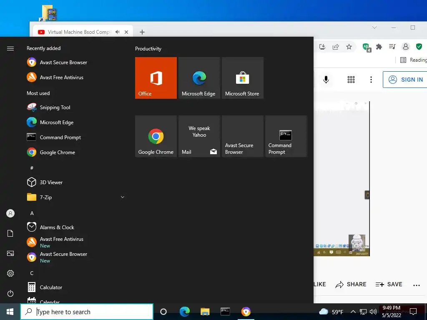This screenshot has height=320, width=427.
Task: Show hidden system tray icons
Action: click(353, 312)
